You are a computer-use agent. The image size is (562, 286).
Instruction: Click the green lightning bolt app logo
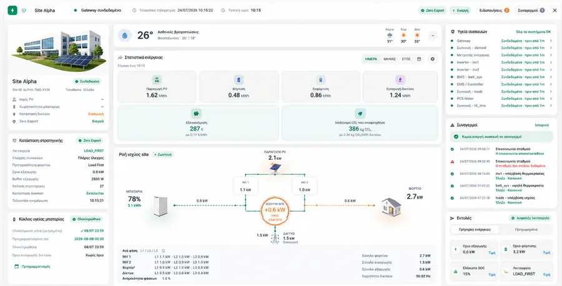coord(12,11)
